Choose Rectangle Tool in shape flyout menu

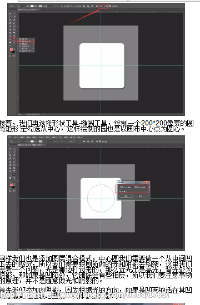[26, 39]
